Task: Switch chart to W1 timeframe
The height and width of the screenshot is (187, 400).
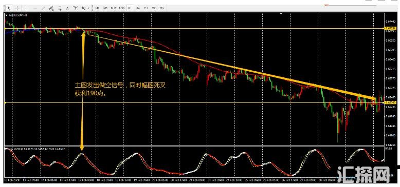Action: coord(154,8)
